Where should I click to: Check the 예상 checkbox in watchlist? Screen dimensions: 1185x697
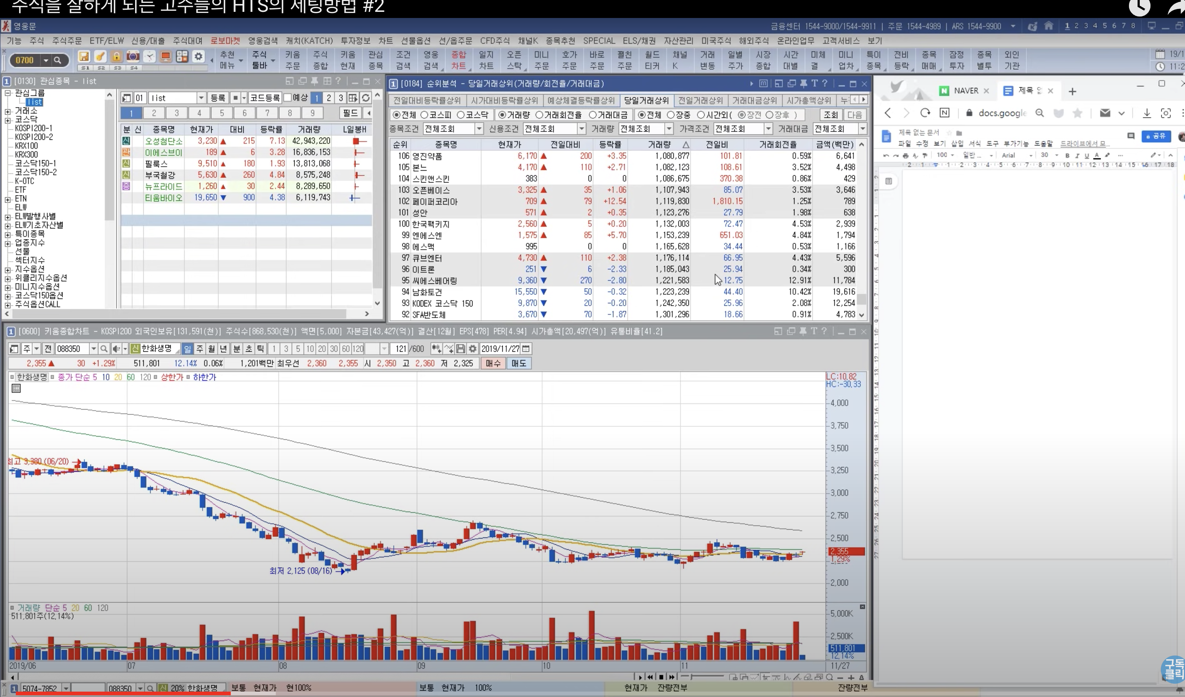(x=288, y=98)
